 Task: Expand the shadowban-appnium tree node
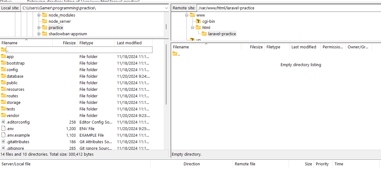point(39,34)
